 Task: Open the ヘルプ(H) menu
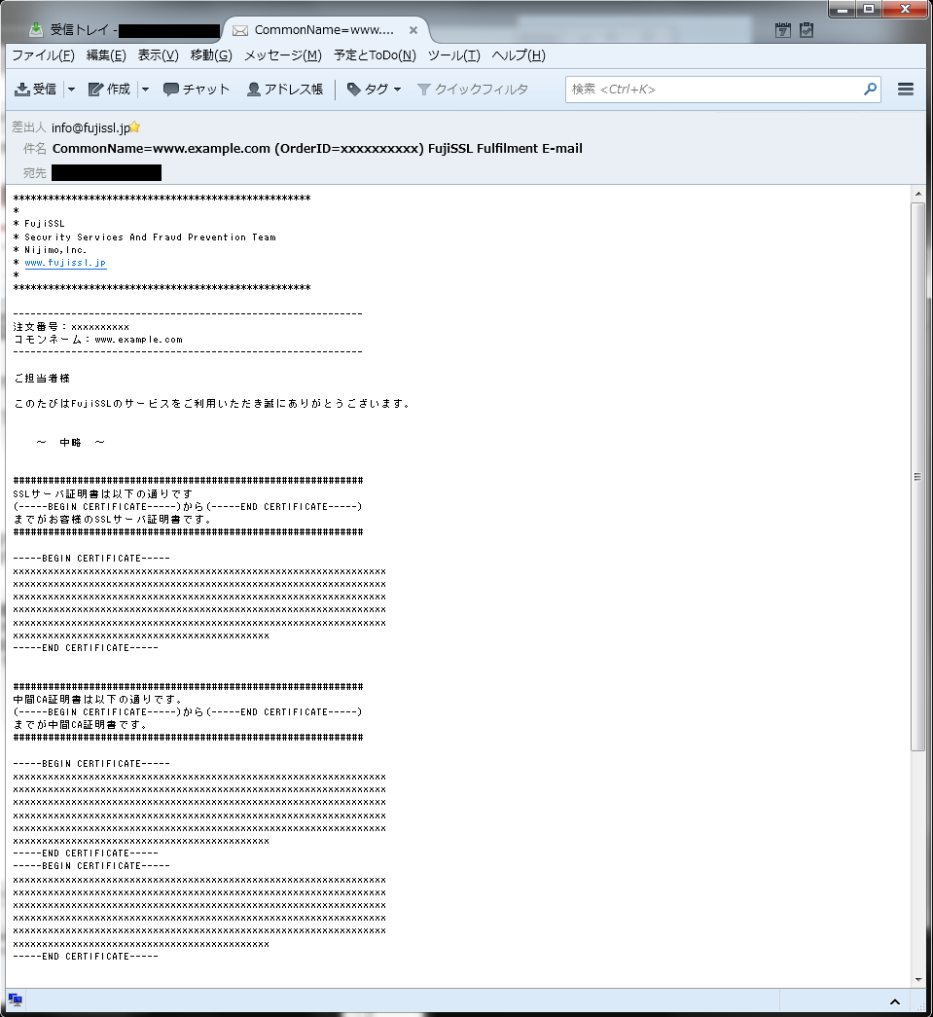pos(519,55)
